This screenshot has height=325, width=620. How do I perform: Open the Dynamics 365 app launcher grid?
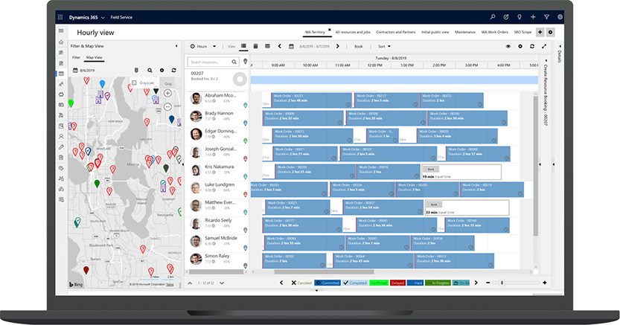pyautogui.click(x=60, y=16)
